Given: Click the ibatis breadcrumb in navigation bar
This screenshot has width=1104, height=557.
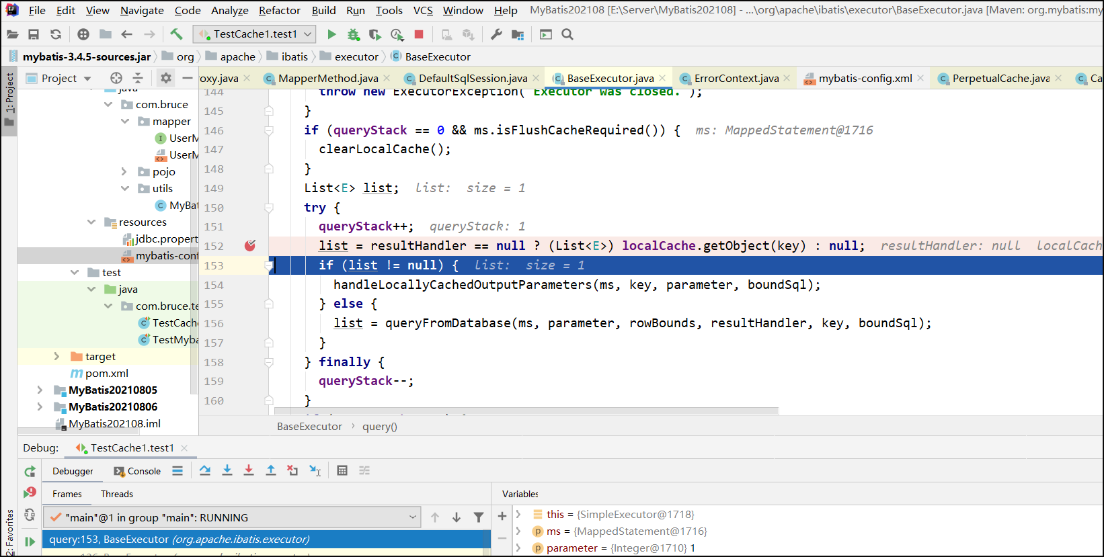Looking at the screenshot, I should click(x=294, y=56).
